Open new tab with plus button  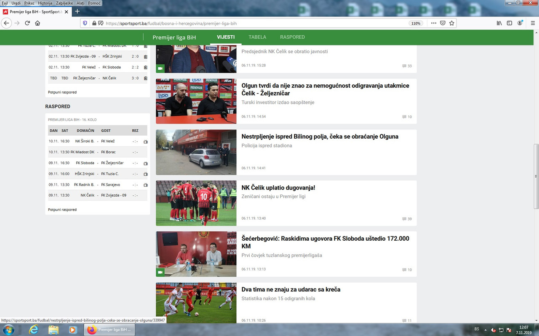[77, 11]
